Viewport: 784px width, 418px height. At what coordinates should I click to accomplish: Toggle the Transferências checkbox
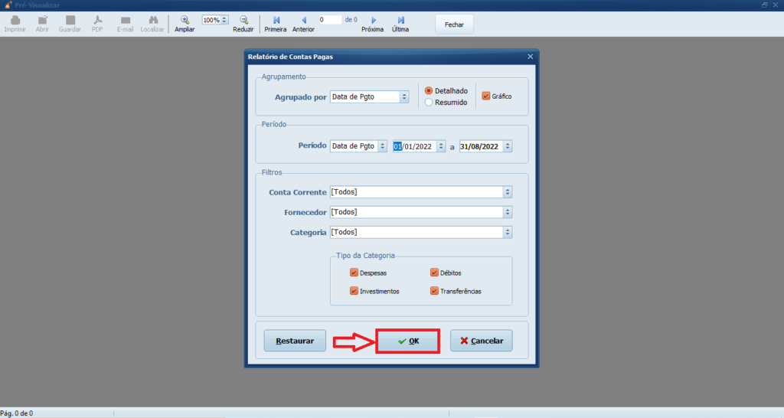click(x=434, y=290)
